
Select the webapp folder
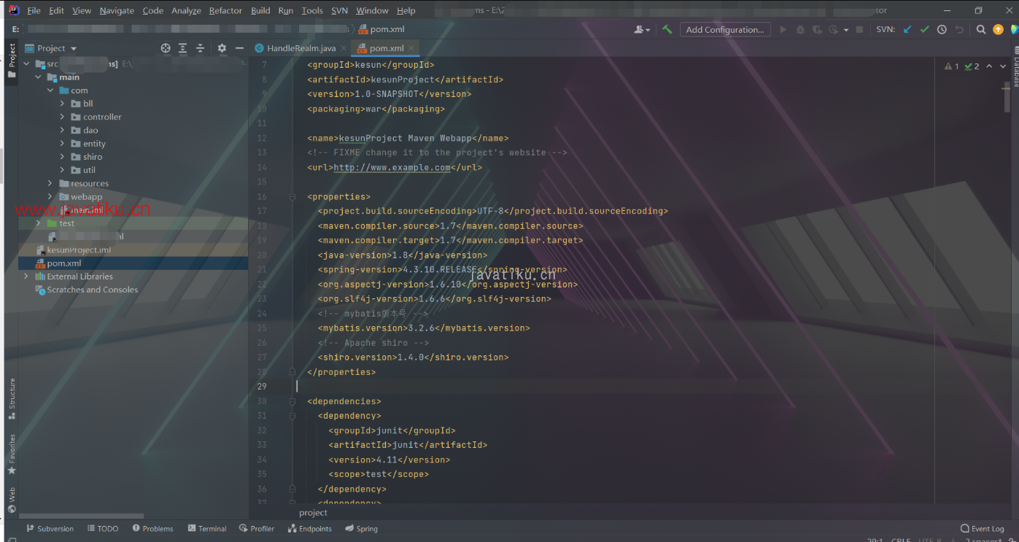[x=86, y=197]
